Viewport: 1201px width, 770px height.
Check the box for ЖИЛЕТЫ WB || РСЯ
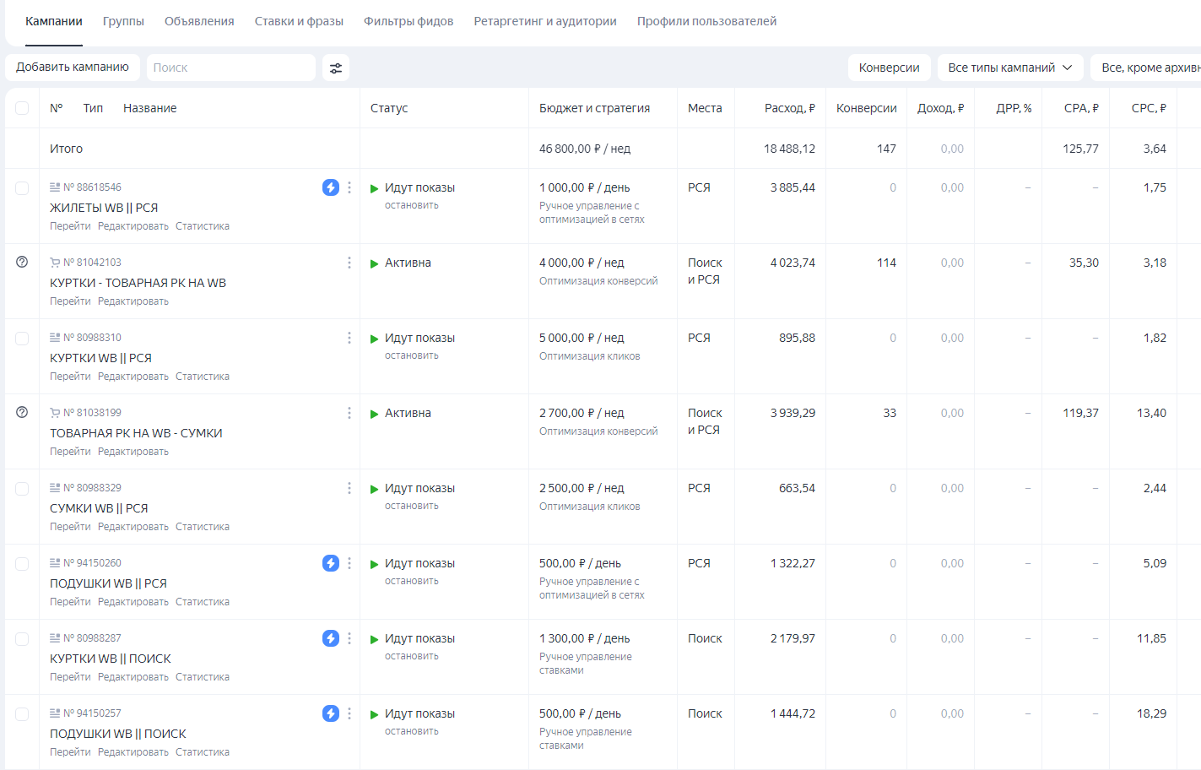click(22, 188)
